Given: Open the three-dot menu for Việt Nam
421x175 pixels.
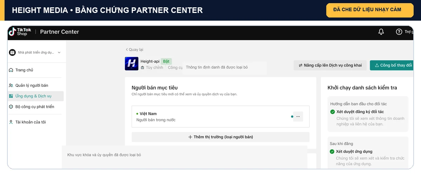Looking at the screenshot, I should [x=298, y=117].
